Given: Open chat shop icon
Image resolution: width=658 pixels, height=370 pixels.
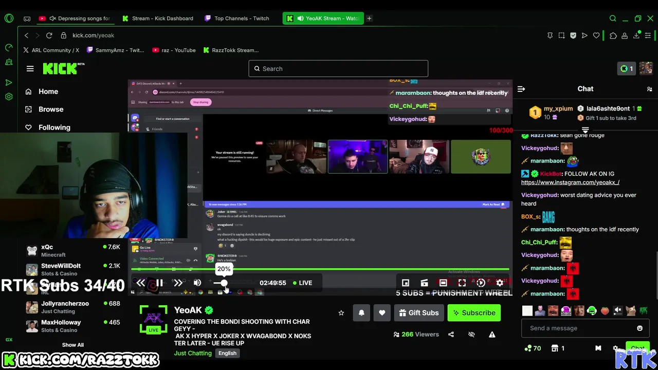Looking at the screenshot, I should click(x=555, y=348).
